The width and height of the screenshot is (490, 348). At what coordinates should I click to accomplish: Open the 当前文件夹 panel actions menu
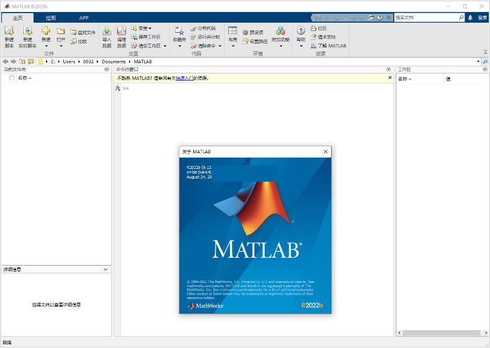(107, 70)
